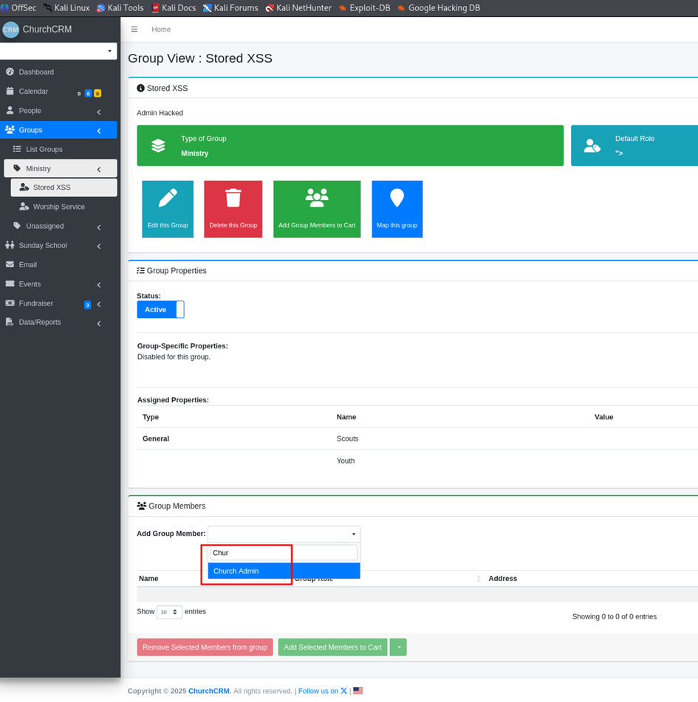Click the Youth property name
The image size is (698, 702).
(346, 461)
